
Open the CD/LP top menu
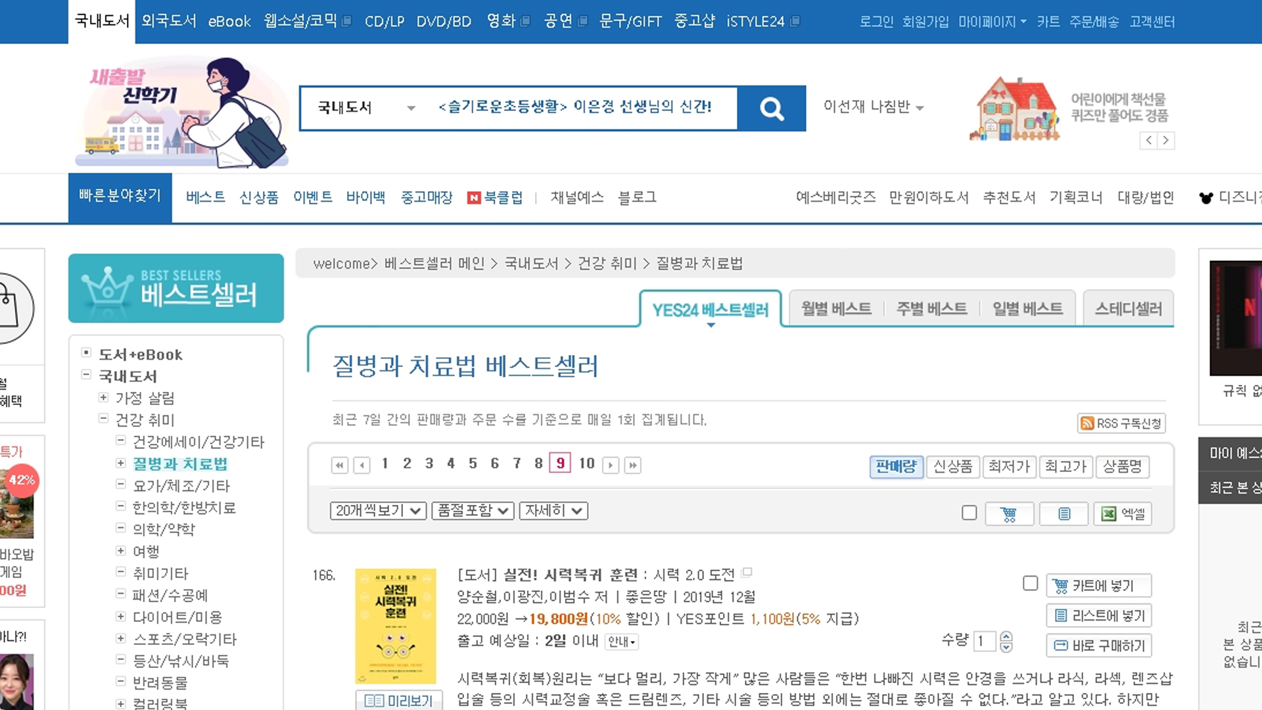point(385,21)
